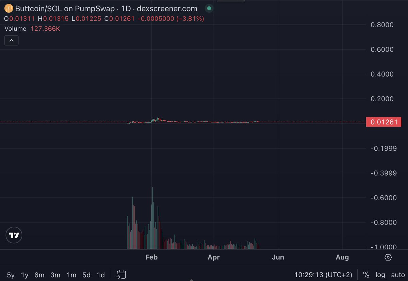408x281 pixels.
Task: Click the -0.6000 price axis label
Action: click(383, 198)
